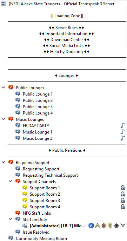Click the red channel icon of NFG Staff Links
The image size is (127, 241).
tap(18, 213)
